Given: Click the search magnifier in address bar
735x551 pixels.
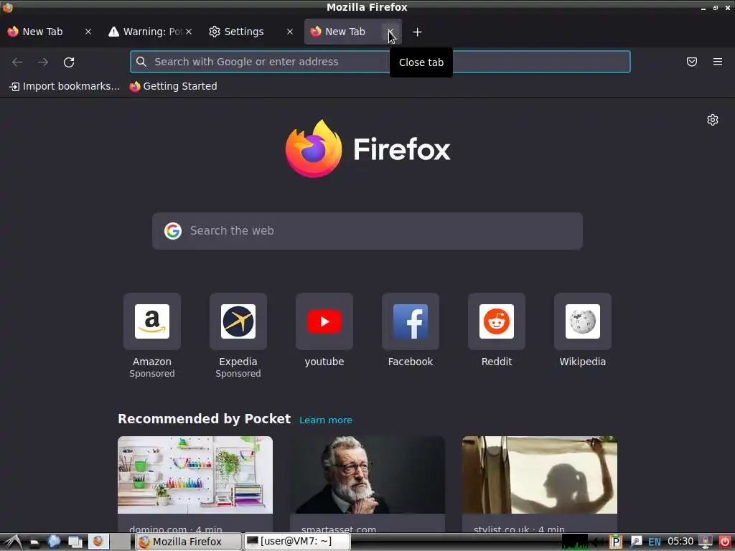Looking at the screenshot, I should point(141,62).
